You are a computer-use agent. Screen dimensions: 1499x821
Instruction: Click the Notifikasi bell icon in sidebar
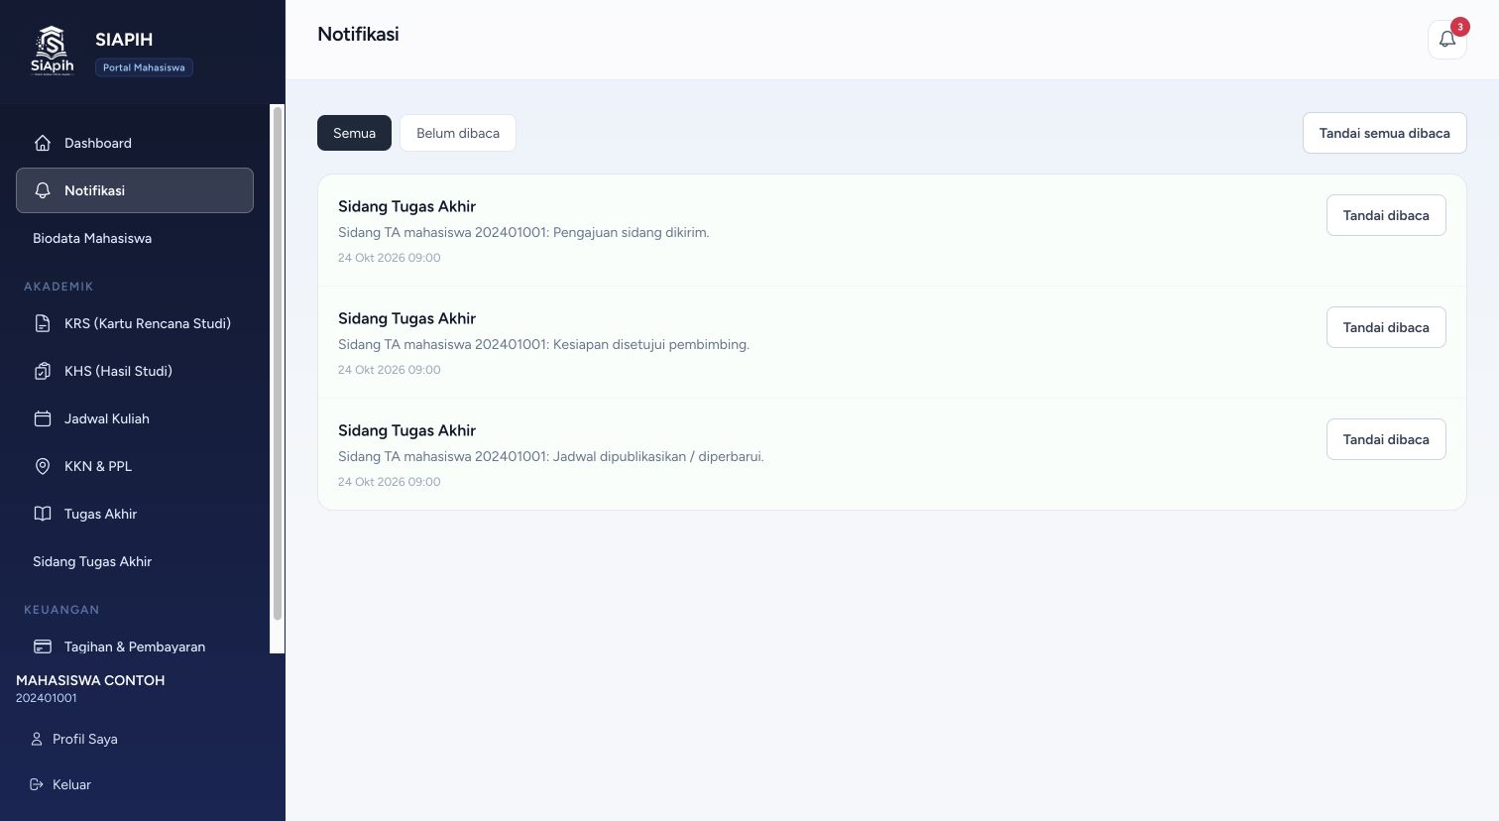pyautogui.click(x=43, y=190)
